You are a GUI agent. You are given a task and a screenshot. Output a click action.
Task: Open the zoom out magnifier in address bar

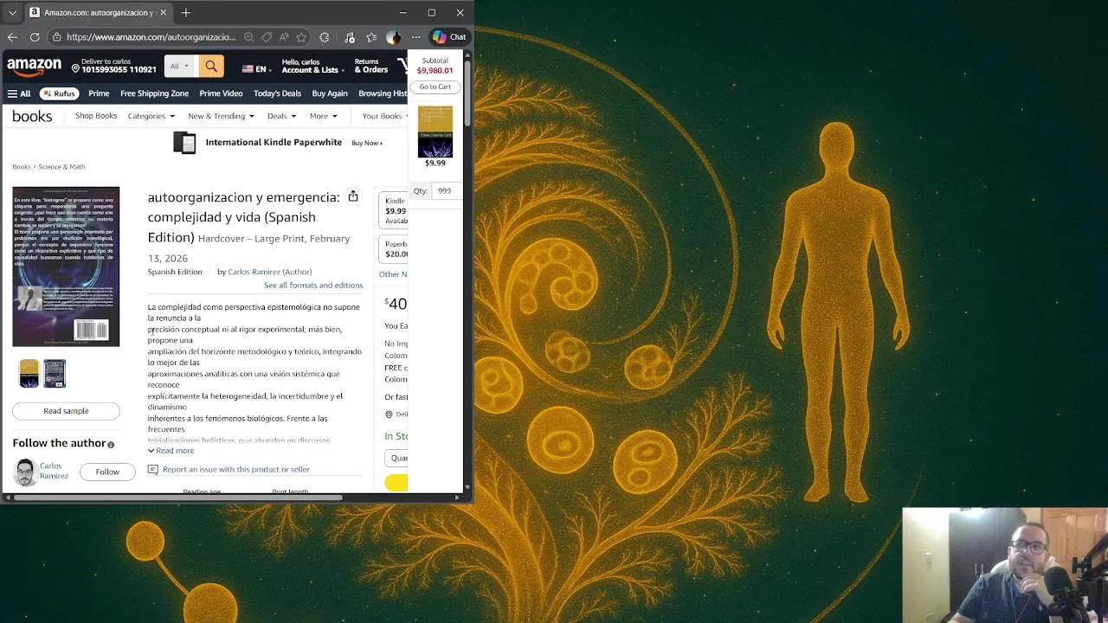(x=248, y=37)
